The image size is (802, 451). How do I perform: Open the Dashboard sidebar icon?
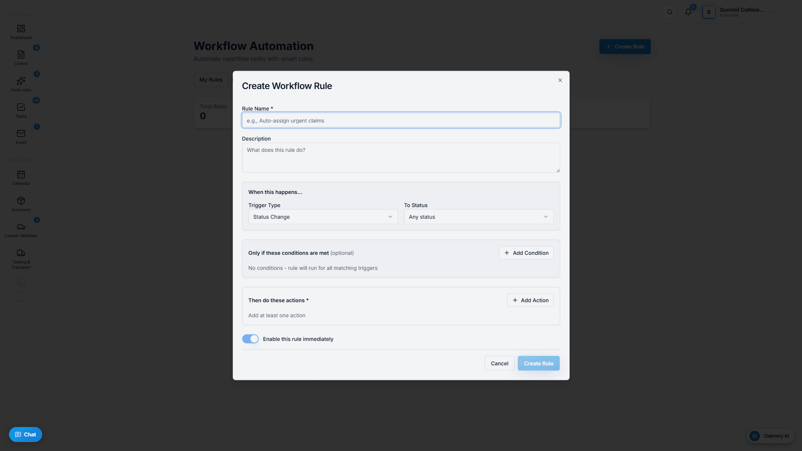pyautogui.click(x=21, y=32)
